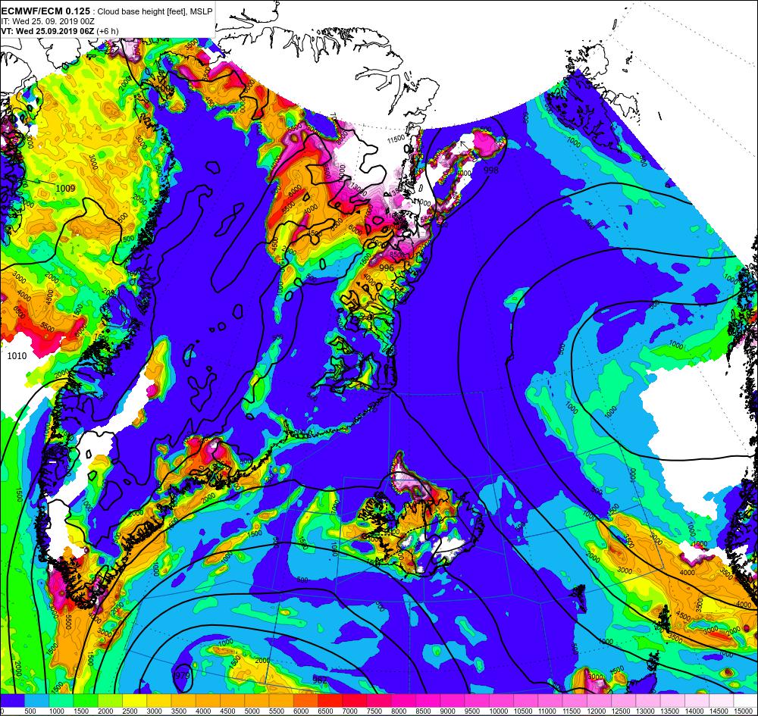Click the 1009 pressure label on the map
This screenshot has width=758, height=716.
click(x=66, y=188)
